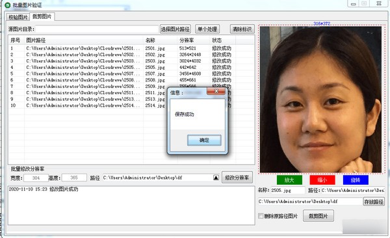
Task: Select row with 2509.jpg
Action: tap(131, 86)
